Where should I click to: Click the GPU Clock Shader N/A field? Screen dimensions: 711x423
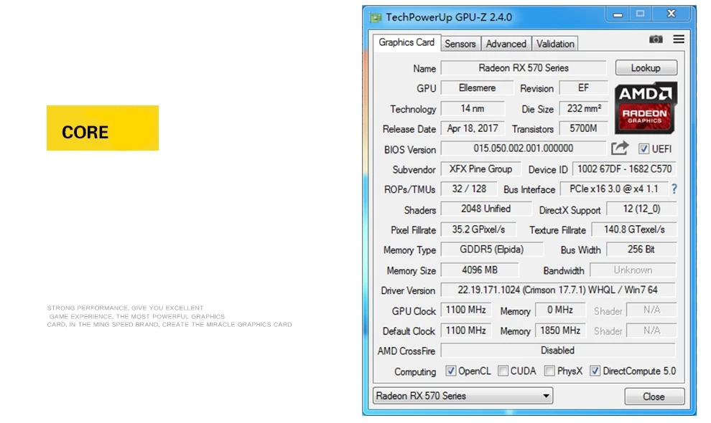coord(651,310)
